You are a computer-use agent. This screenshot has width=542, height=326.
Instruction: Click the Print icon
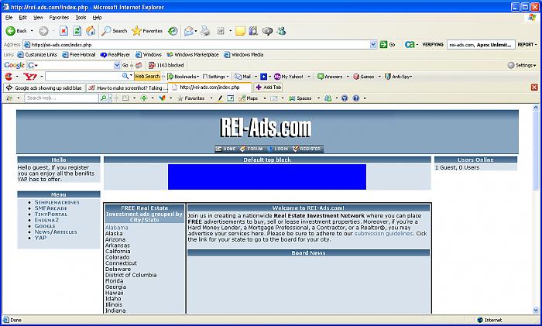click(x=205, y=31)
